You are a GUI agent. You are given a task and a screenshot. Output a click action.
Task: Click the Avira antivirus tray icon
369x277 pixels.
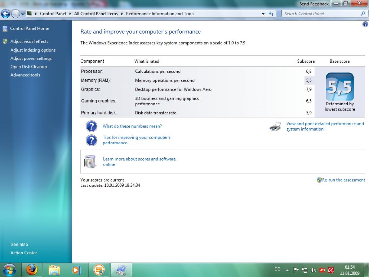[x=331, y=270]
